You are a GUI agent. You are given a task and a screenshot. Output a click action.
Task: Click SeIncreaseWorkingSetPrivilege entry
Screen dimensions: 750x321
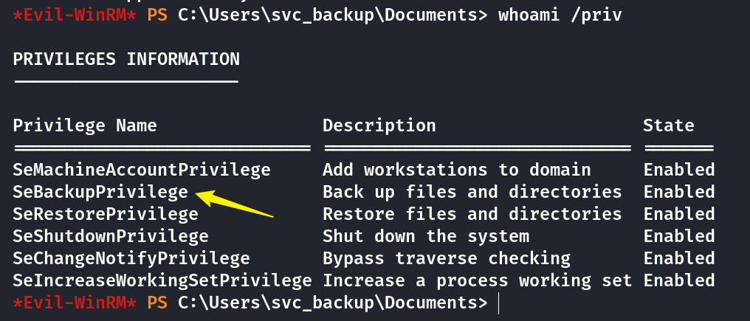click(x=162, y=280)
